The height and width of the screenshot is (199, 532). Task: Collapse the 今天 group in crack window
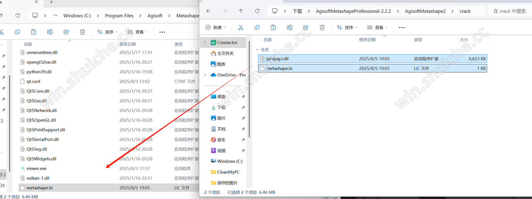[x=258, y=50]
